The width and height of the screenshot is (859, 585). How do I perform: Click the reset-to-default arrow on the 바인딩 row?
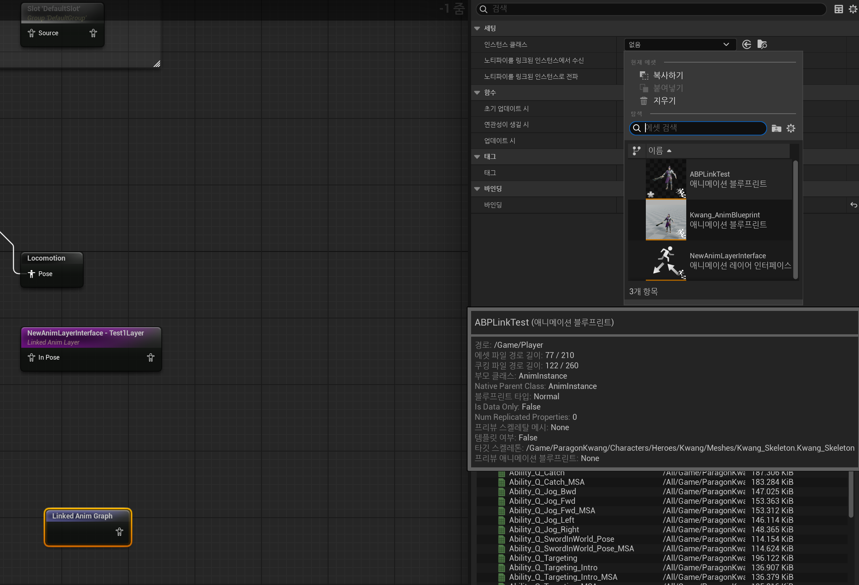tap(853, 205)
